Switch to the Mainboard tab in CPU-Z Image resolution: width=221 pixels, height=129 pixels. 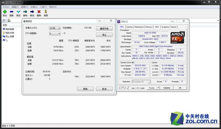tap(139, 27)
